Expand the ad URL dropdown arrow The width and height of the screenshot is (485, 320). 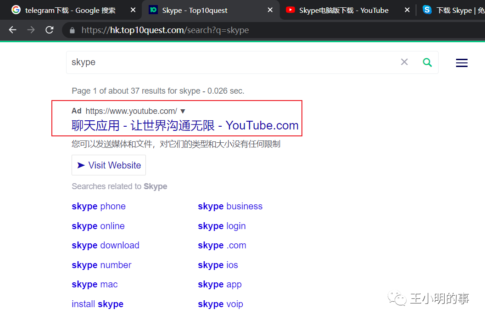click(x=183, y=111)
